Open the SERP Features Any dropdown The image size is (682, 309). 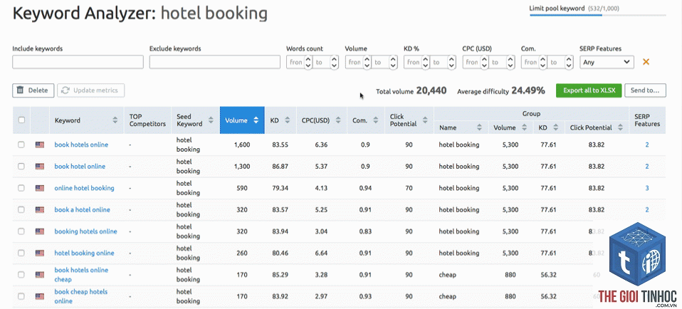(x=607, y=62)
